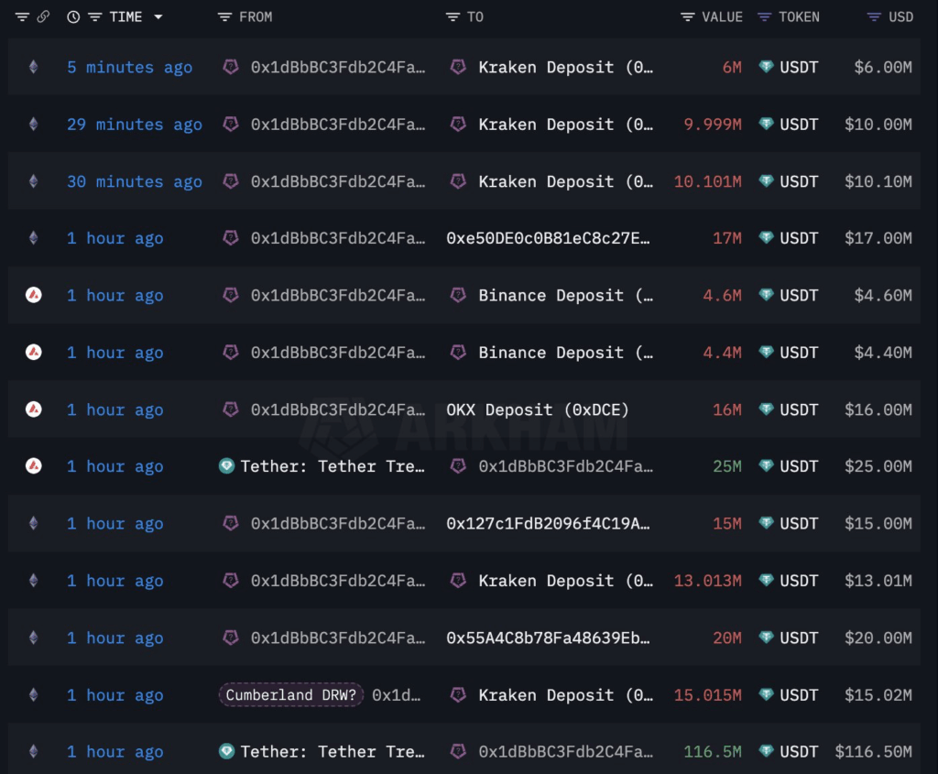Click entity icon before Kraken Deposit in 6M row
Viewport: 938px width, 774px height.
pyautogui.click(x=458, y=67)
